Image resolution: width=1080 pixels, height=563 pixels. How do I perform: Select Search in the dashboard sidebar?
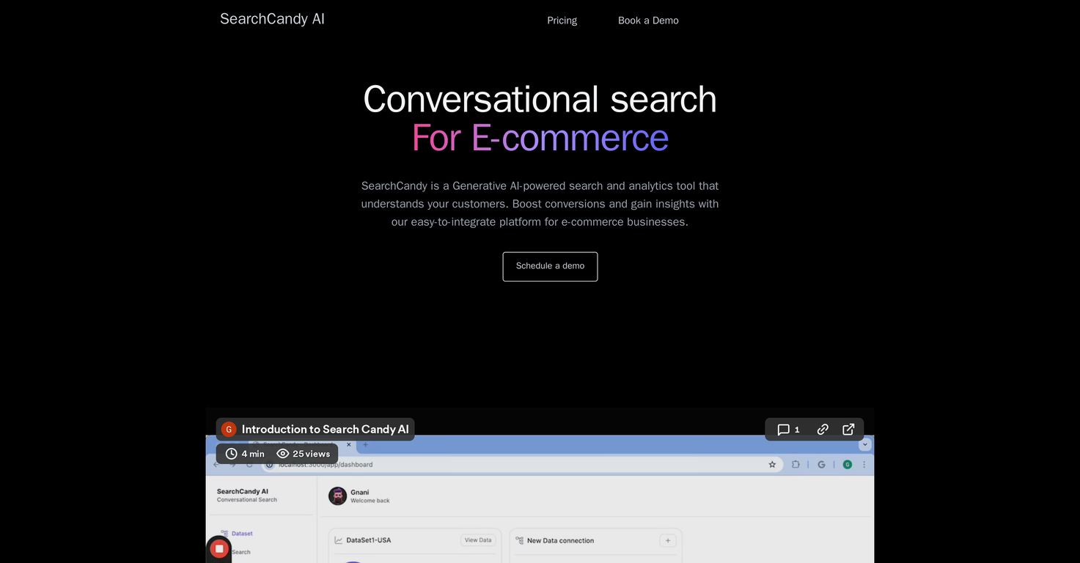coord(240,552)
